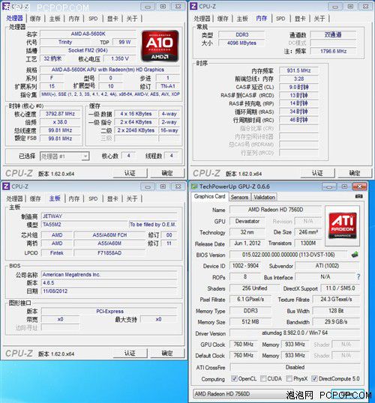Click the BIOS save chip icon in GPU-Z

tap(355, 255)
